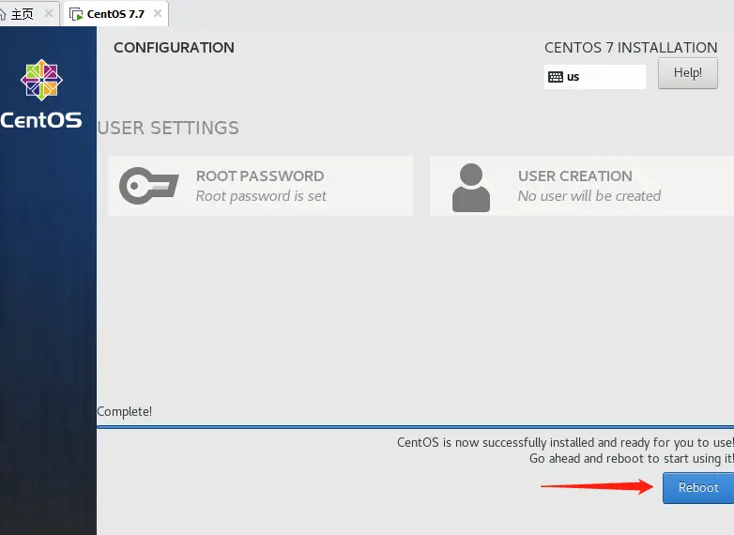Open the USER CREATION settings

[x=582, y=186]
